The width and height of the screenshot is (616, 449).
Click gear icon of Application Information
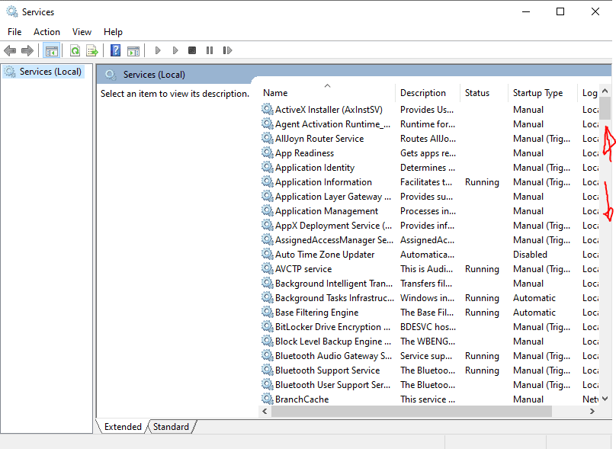[268, 182]
